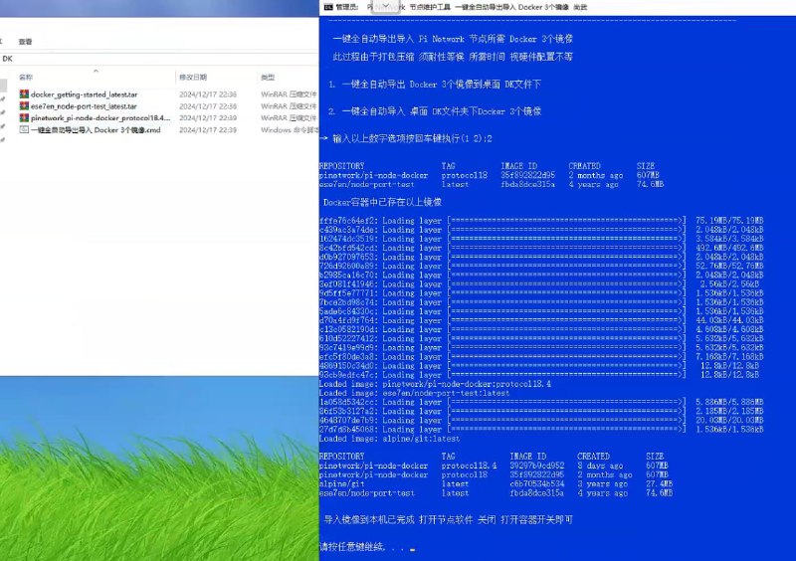The image size is (796, 561).
Task: Select the 一键全自动导出导入 Docker 3个镜像.cmd file name
Action: coord(96,129)
